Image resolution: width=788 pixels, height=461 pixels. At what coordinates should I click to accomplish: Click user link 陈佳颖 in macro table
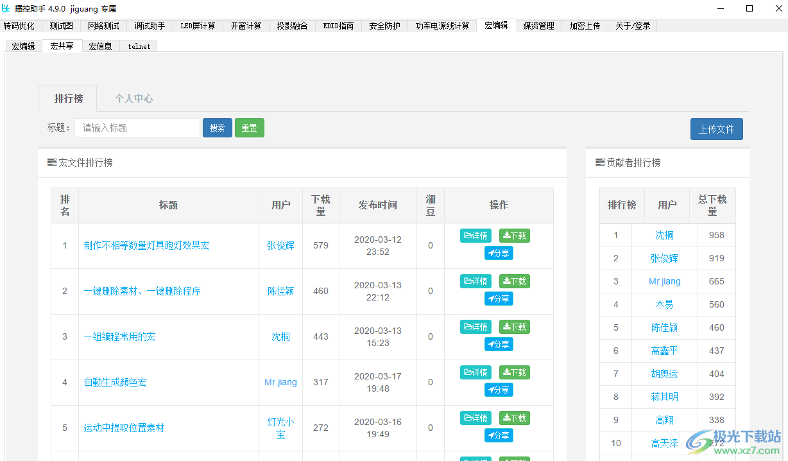[280, 291]
